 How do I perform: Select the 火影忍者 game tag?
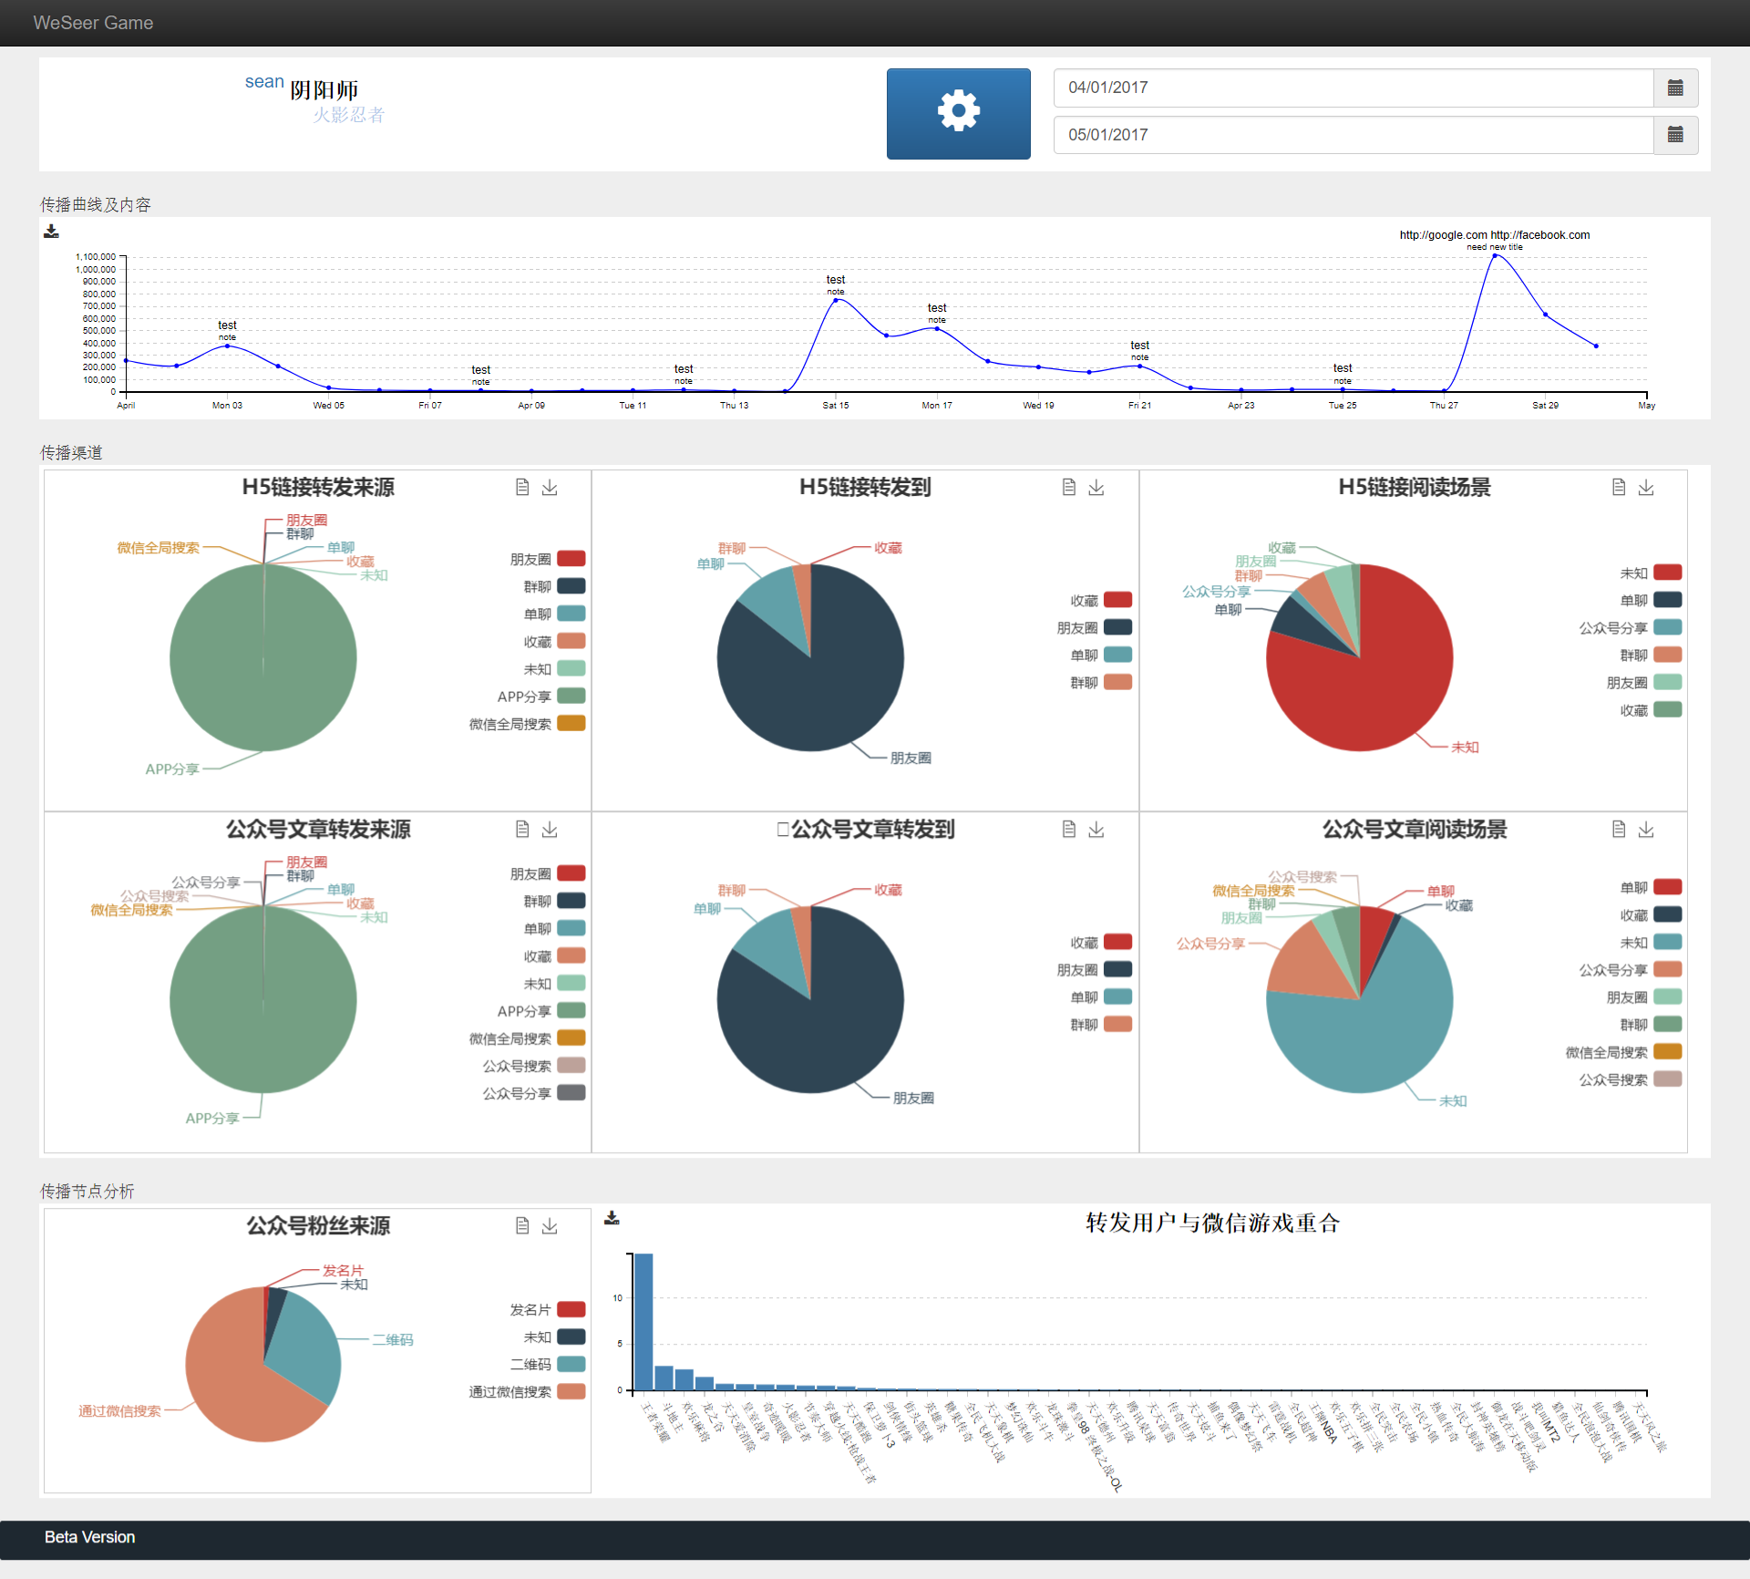click(x=349, y=115)
